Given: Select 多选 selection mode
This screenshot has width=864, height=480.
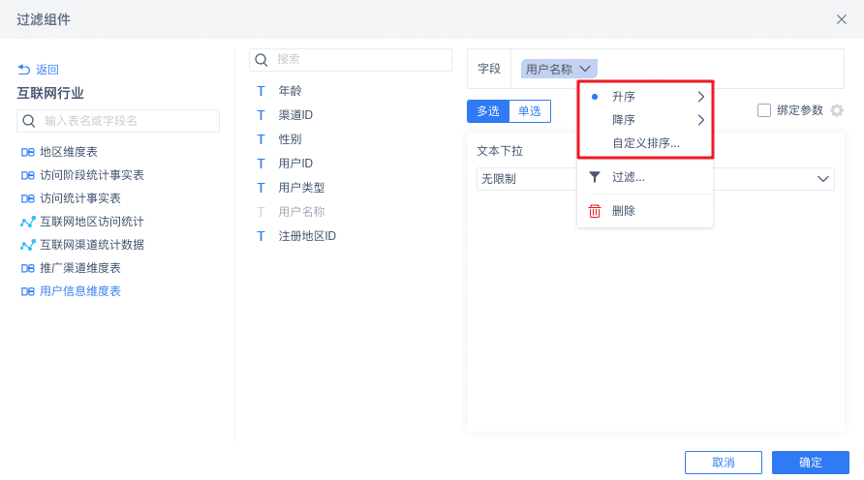Looking at the screenshot, I should pos(488,111).
